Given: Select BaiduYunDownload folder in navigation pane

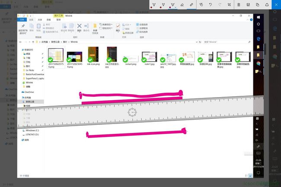Looking at the screenshot, I should pos(35,74).
